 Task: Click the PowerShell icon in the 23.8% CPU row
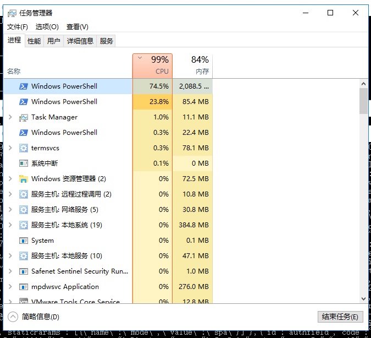tap(23, 102)
